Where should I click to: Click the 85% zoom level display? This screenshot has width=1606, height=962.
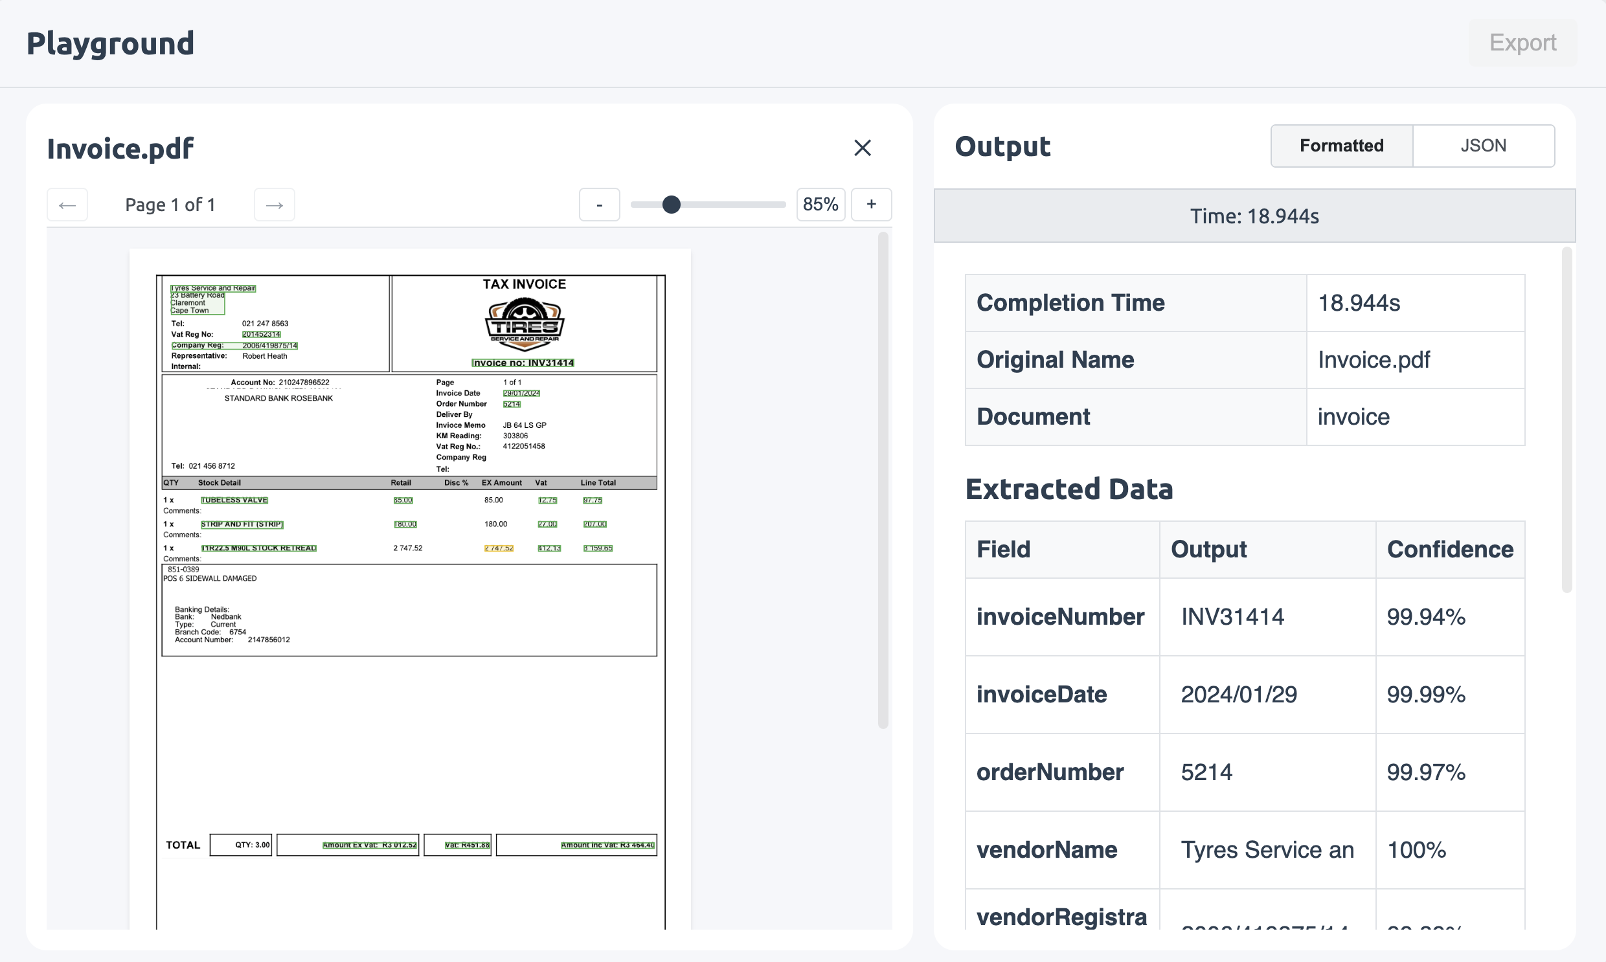click(820, 204)
